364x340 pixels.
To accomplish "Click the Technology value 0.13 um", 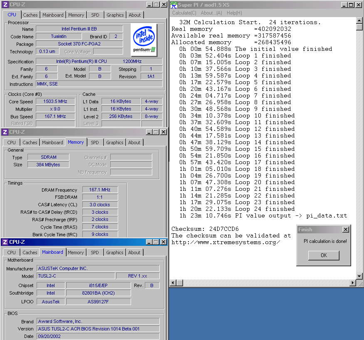I will [47, 51].
